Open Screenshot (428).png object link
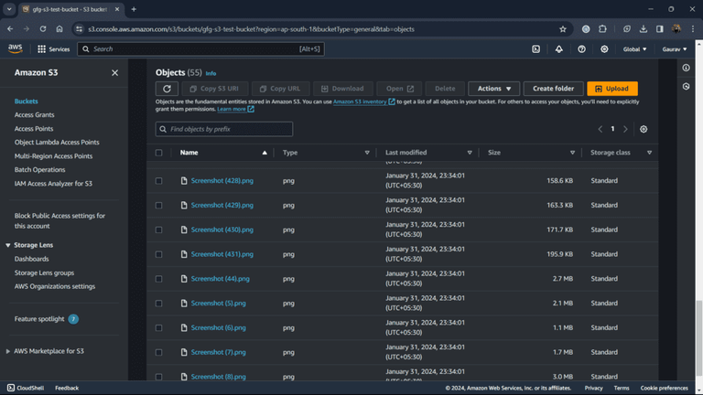Viewport: 703px width, 395px height. tap(222, 180)
